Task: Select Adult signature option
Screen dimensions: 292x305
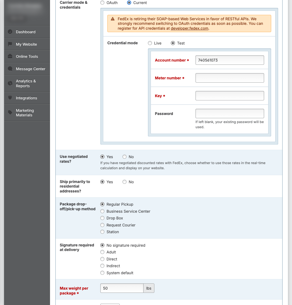Action: [102, 252]
